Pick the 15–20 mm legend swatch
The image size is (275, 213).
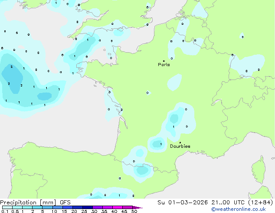click(x=67, y=207)
